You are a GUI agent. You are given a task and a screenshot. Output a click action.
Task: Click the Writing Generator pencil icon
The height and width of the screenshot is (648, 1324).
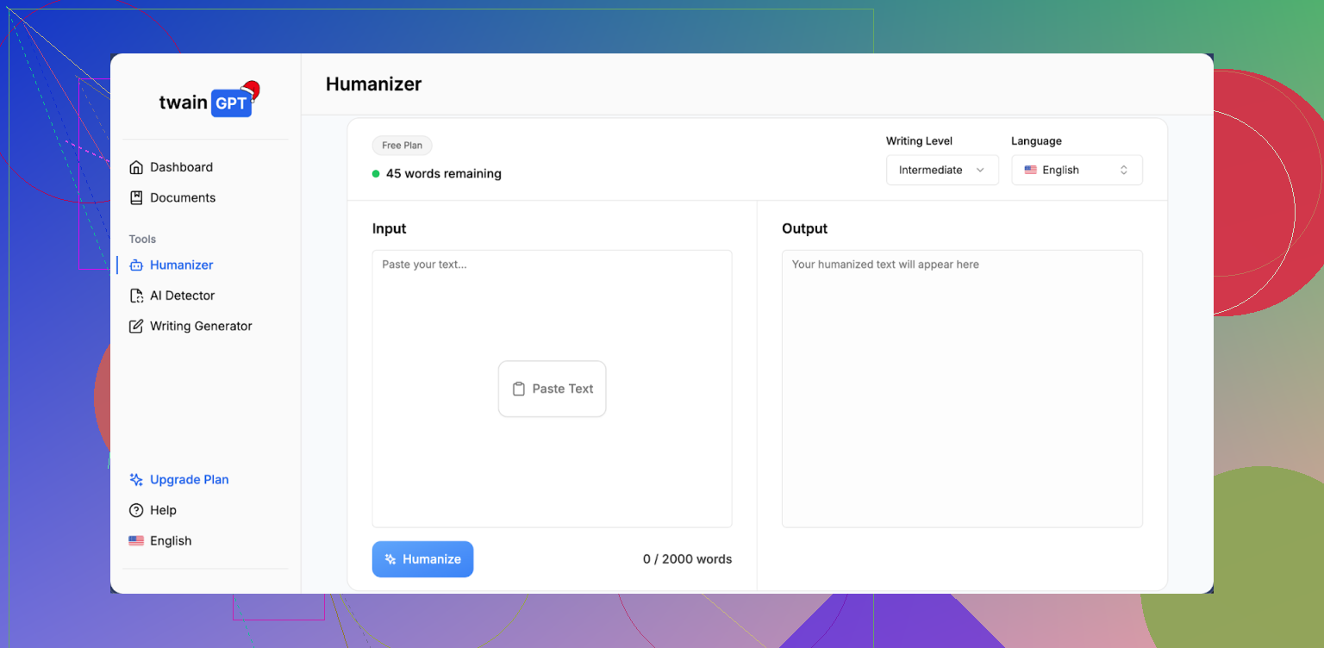tap(136, 327)
